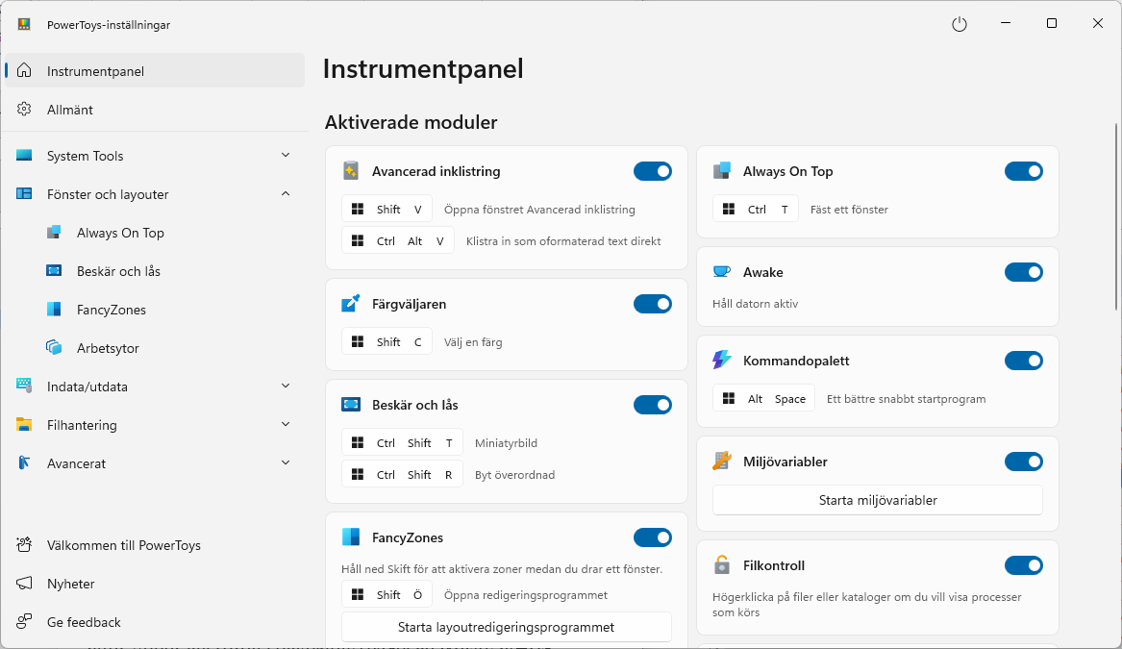Disable the Beskär och lås module
This screenshot has width=1122, height=649.
pos(653,405)
